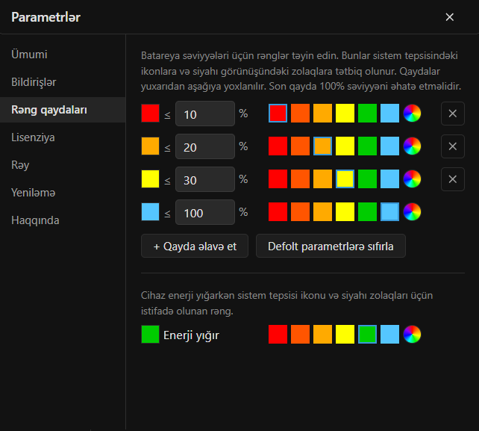The image size is (479, 431).
Task: Open custom color wheel for 20% rule
Action: pos(412,146)
